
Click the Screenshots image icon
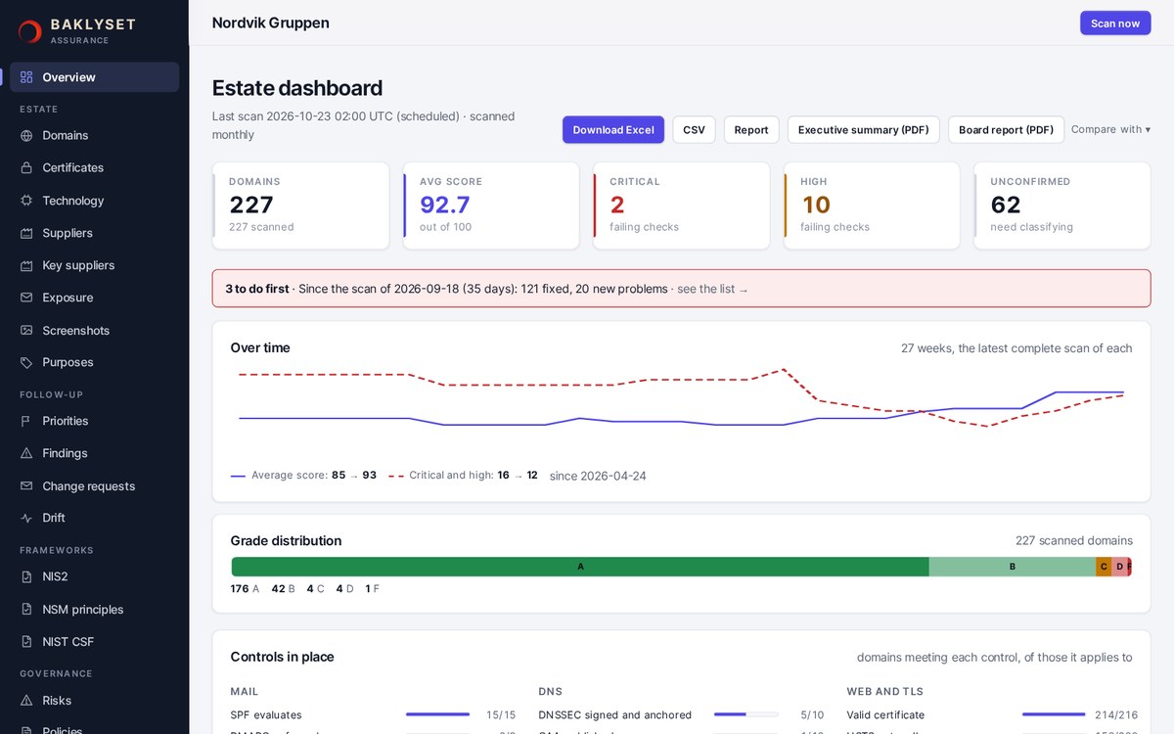tap(26, 331)
